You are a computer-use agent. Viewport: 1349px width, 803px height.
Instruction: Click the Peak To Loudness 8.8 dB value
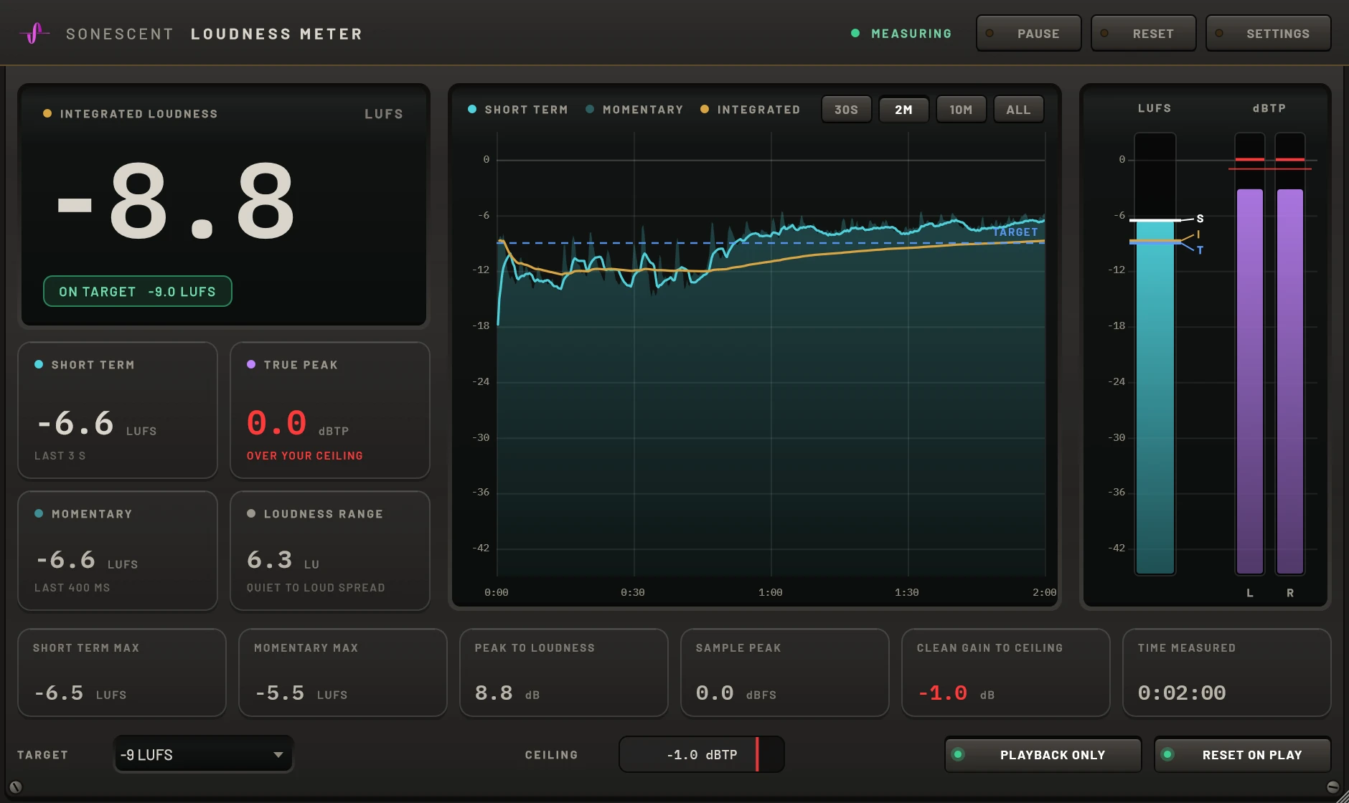tap(494, 693)
